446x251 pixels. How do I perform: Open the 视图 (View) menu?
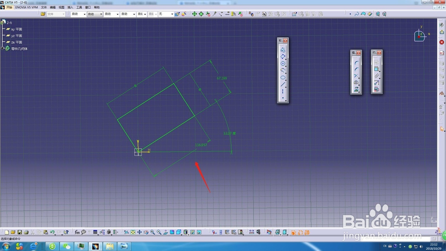pyautogui.click(x=62, y=8)
